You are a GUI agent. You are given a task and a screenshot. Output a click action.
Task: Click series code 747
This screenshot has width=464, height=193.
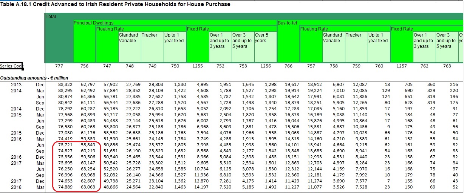tap(107, 66)
